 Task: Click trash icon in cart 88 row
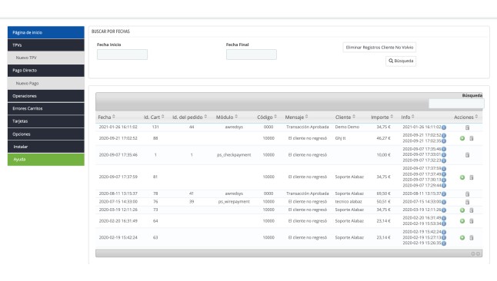[472, 138]
